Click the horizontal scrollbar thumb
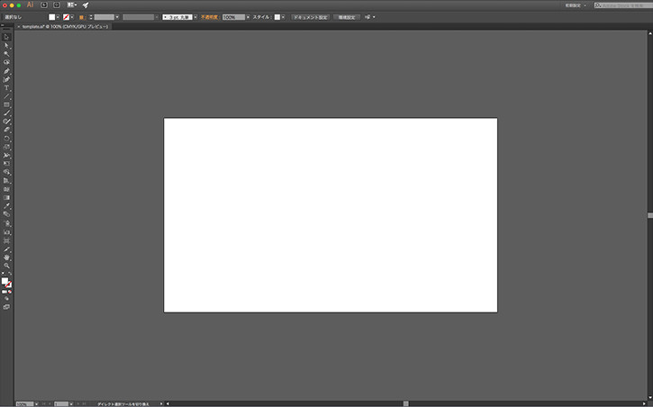 [406, 403]
